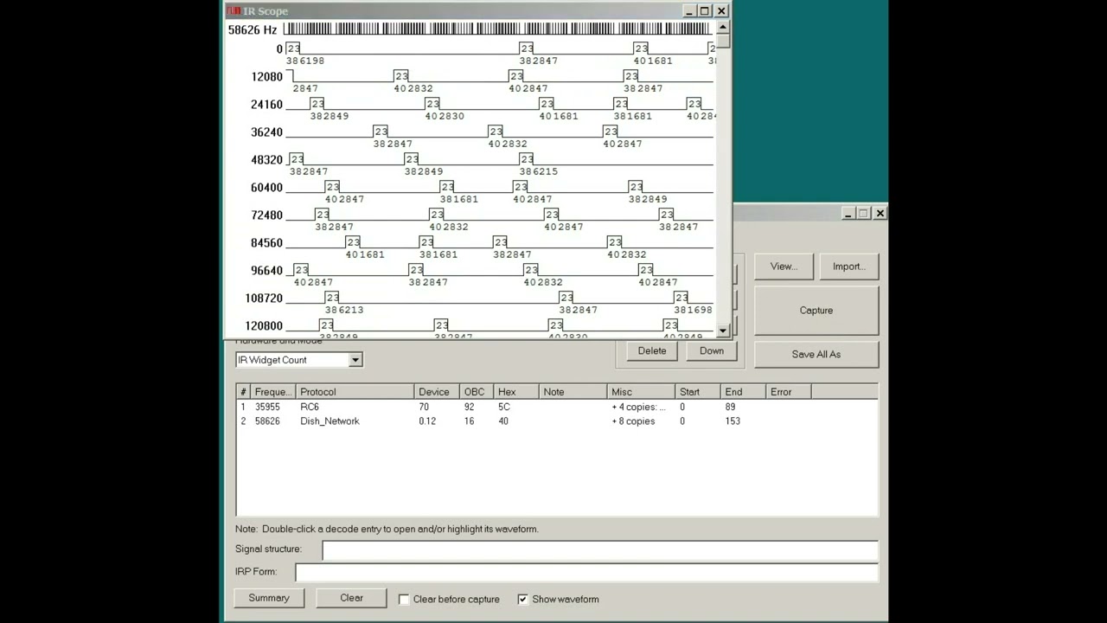This screenshot has width=1107, height=623.
Task: Click IR Scope scrollbar down arrow
Action: click(x=723, y=331)
